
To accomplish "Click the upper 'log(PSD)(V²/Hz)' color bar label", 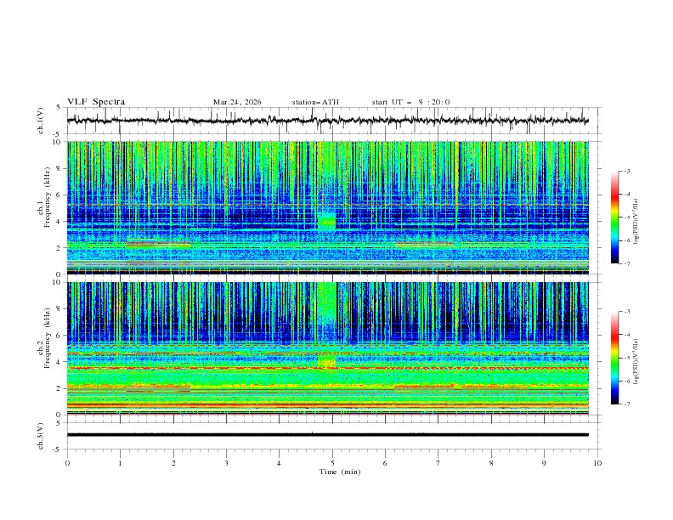I will 636,222.
